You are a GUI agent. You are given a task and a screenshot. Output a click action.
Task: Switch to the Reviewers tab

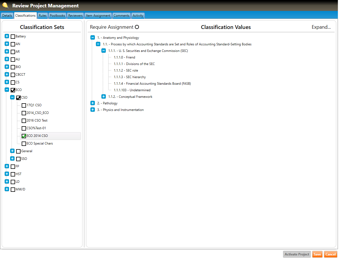[x=75, y=16]
